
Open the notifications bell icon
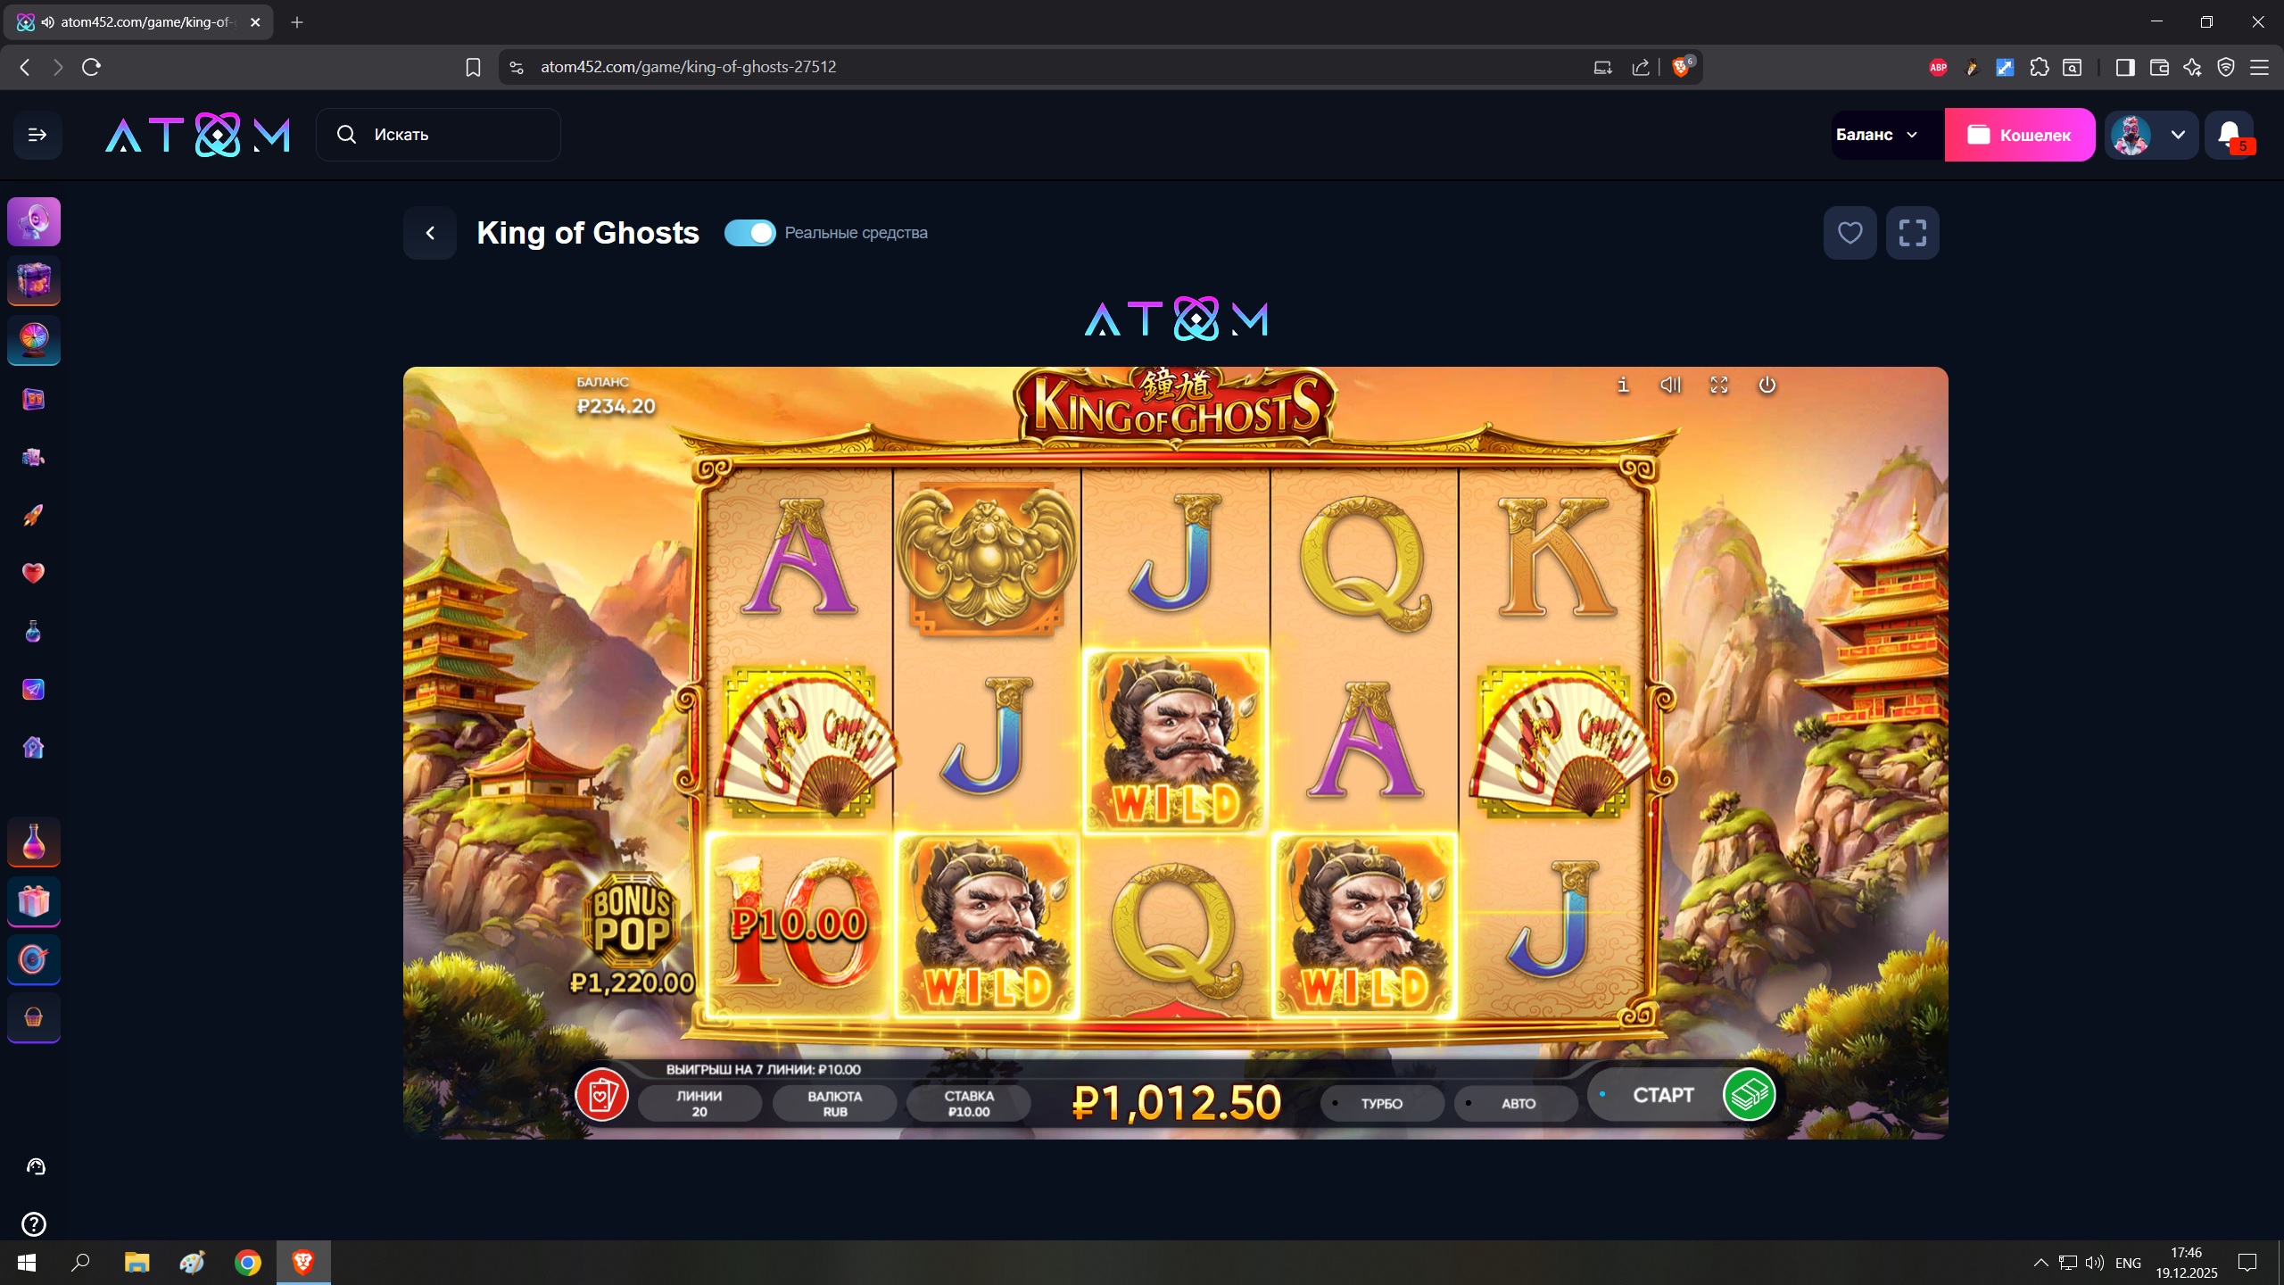pyautogui.click(x=2230, y=135)
